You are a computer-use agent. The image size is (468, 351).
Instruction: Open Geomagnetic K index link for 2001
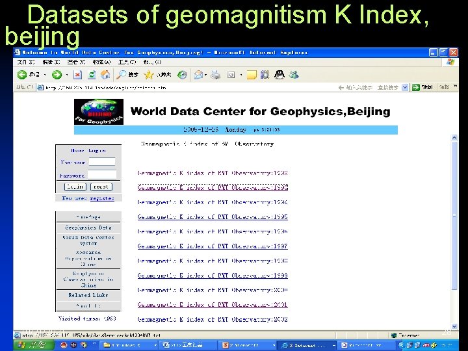point(213,305)
